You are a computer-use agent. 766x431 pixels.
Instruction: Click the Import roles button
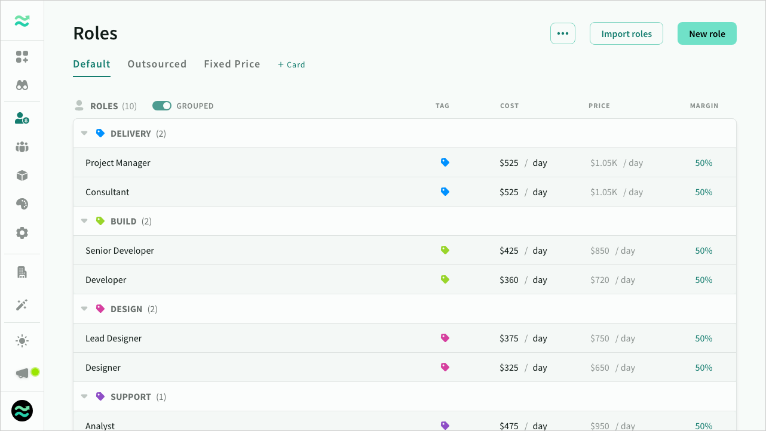click(626, 34)
